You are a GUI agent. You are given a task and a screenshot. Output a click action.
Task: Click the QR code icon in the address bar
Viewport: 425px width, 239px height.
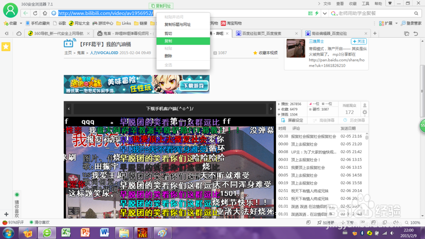310,13
